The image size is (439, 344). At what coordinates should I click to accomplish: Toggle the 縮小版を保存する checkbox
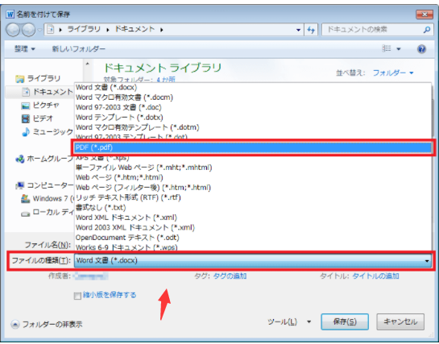pos(77,296)
